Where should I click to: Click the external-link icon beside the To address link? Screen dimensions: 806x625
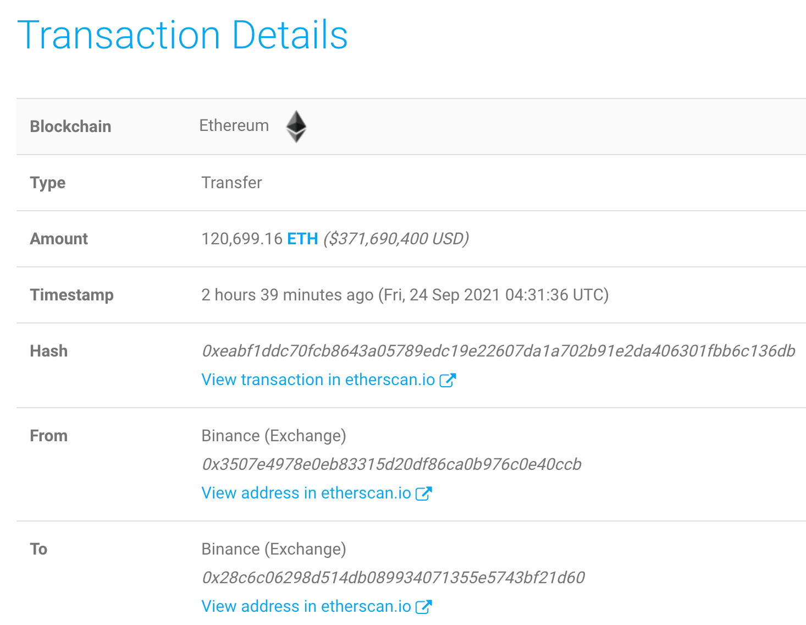[424, 606]
